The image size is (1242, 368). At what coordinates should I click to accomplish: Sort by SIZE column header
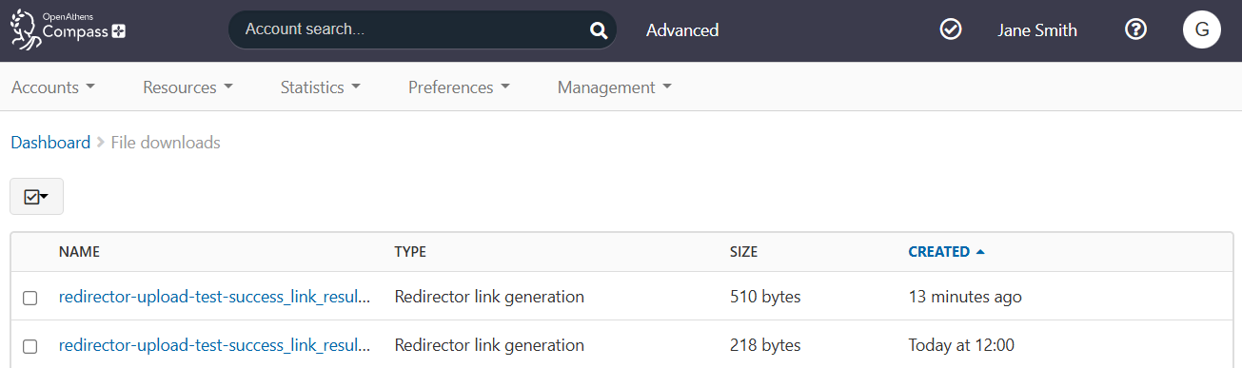click(744, 252)
